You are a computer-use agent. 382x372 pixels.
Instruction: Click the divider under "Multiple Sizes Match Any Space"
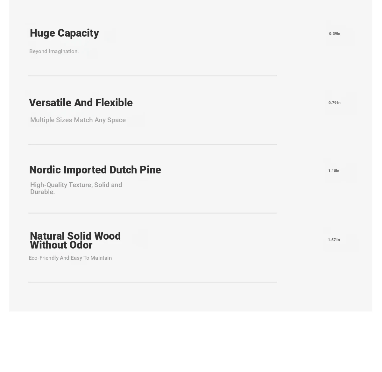(x=152, y=144)
